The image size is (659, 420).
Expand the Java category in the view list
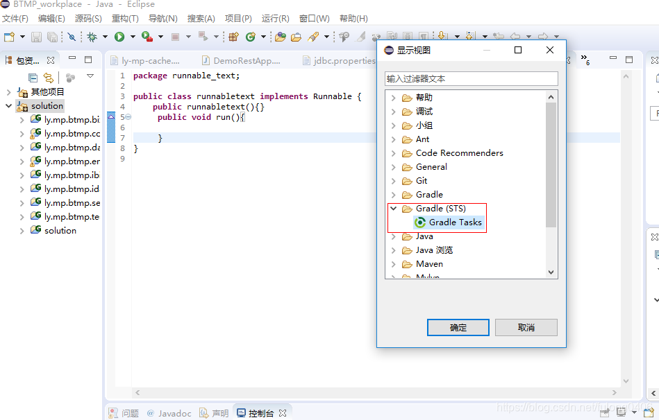pyautogui.click(x=394, y=236)
